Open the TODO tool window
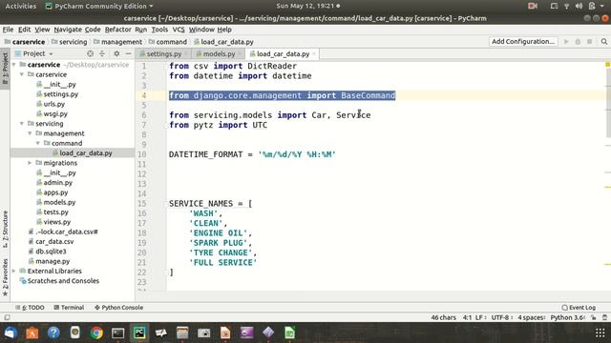 [x=30, y=307]
